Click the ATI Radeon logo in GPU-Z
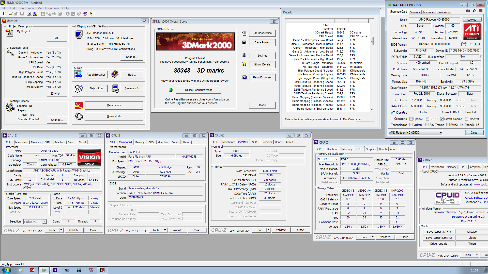This screenshot has height=274, width=488. [x=472, y=31]
